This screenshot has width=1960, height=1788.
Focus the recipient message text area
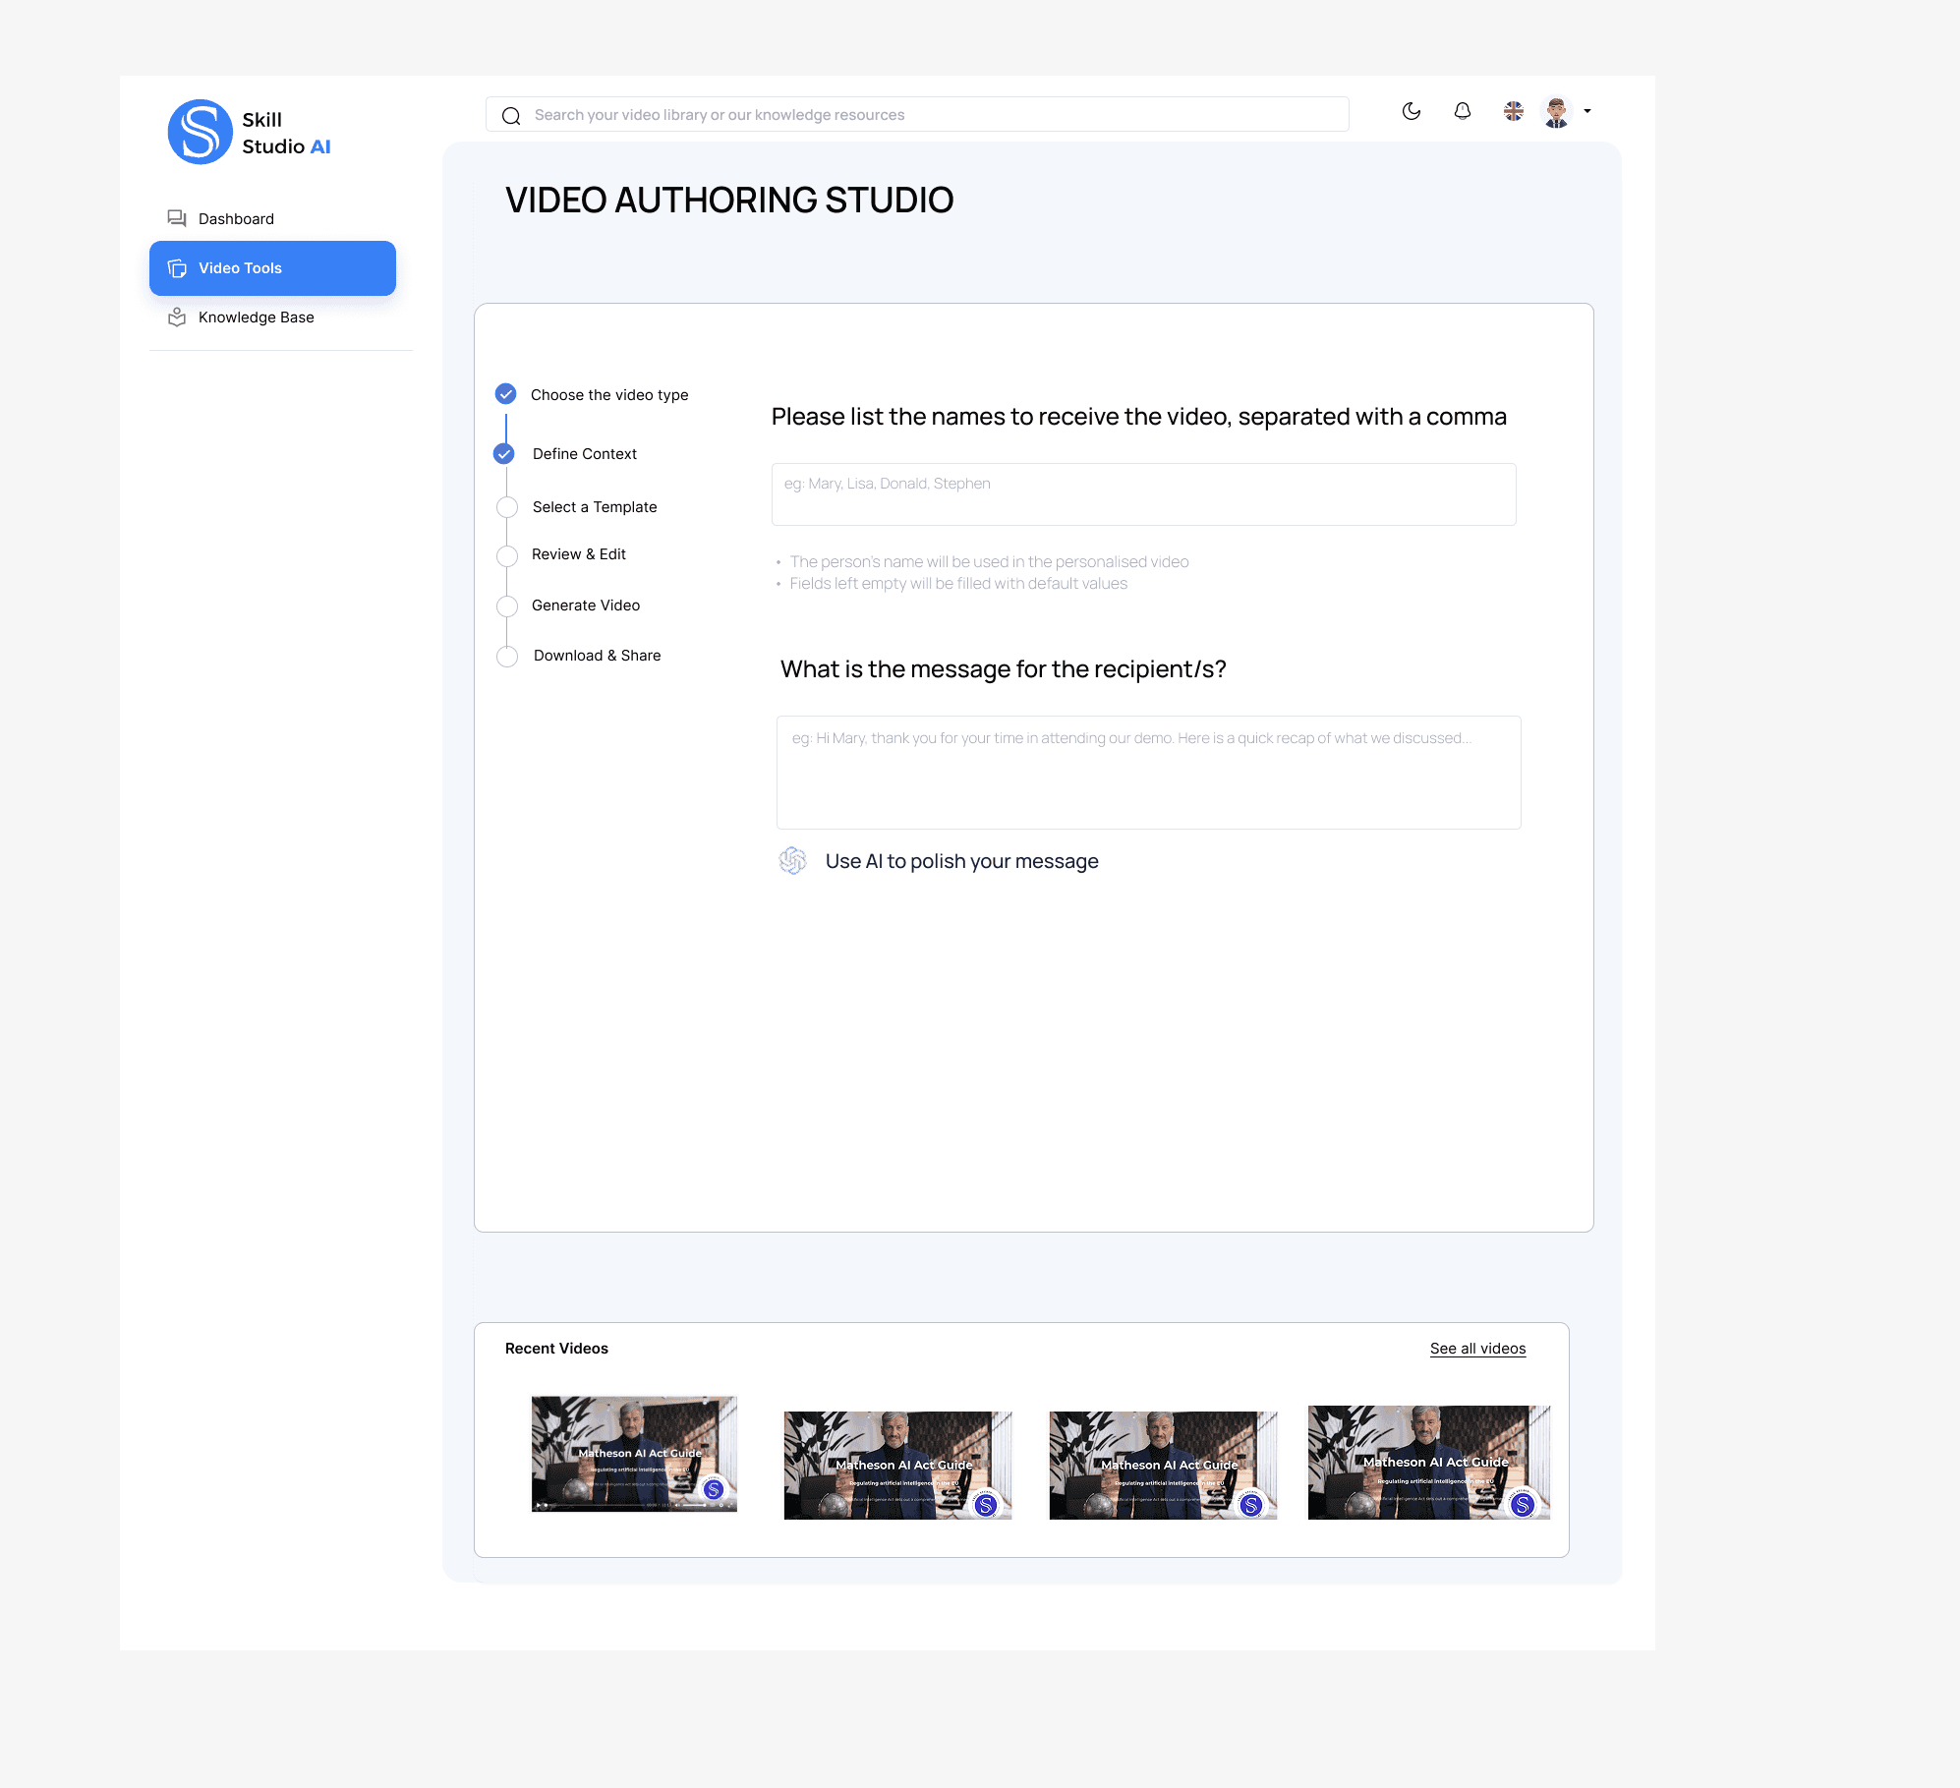[x=1148, y=773]
